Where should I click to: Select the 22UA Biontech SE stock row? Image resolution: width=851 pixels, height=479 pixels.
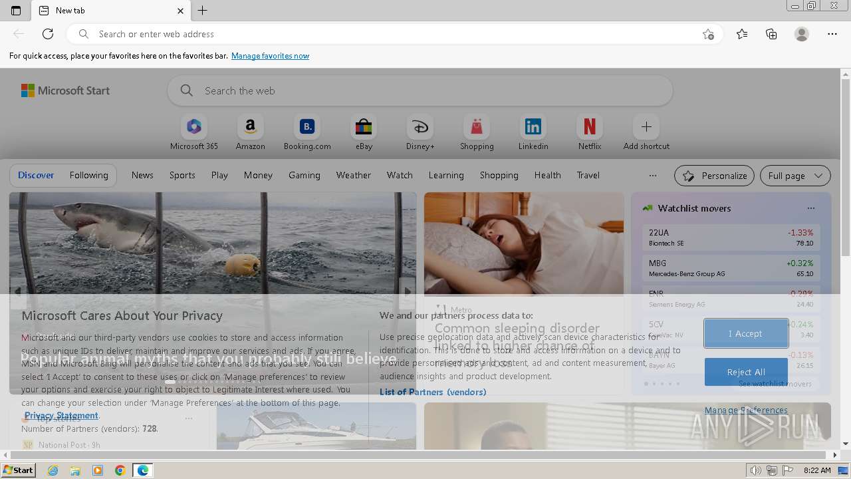click(731, 238)
